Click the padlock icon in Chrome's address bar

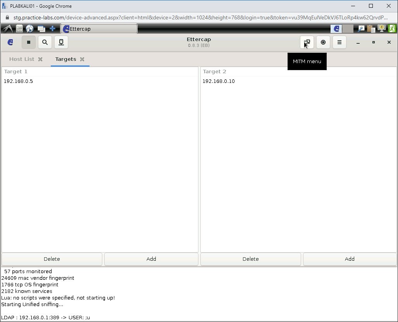pyautogui.click(x=7, y=17)
